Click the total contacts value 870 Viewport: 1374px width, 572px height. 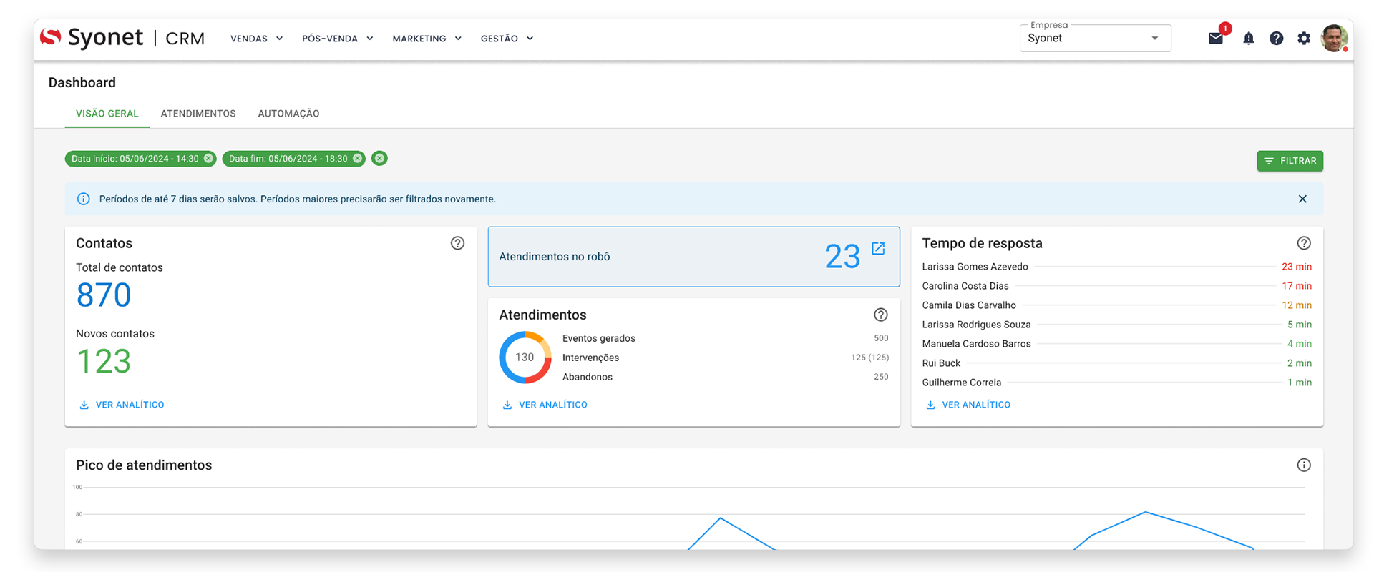click(x=104, y=295)
